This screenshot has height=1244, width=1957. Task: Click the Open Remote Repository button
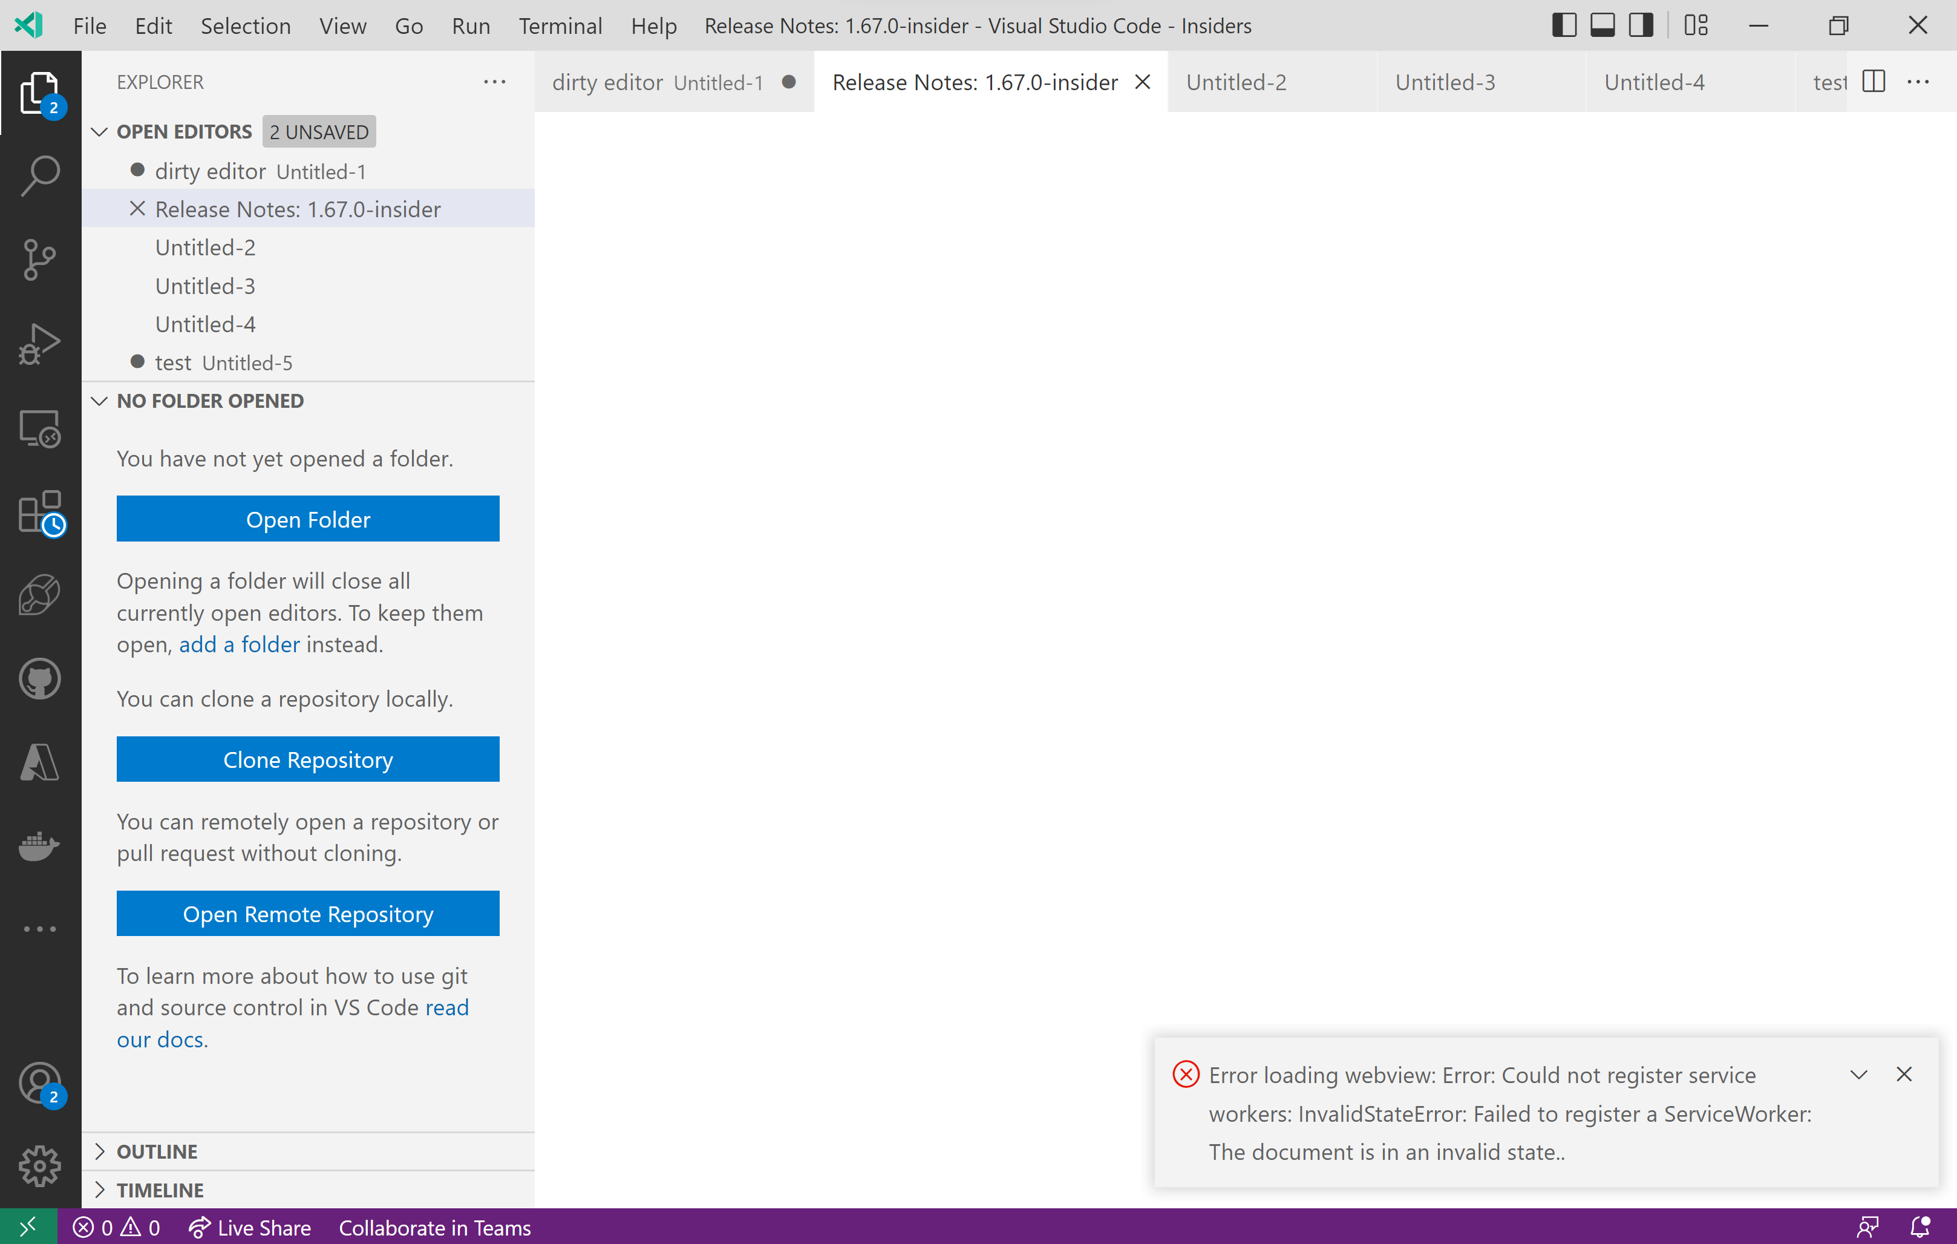coord(308,914)
